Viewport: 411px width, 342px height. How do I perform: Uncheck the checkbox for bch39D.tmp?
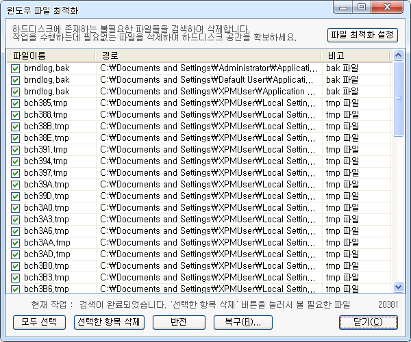click(x=16, y=196)
